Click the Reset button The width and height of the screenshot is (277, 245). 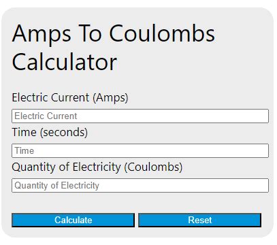click(200, 220)
